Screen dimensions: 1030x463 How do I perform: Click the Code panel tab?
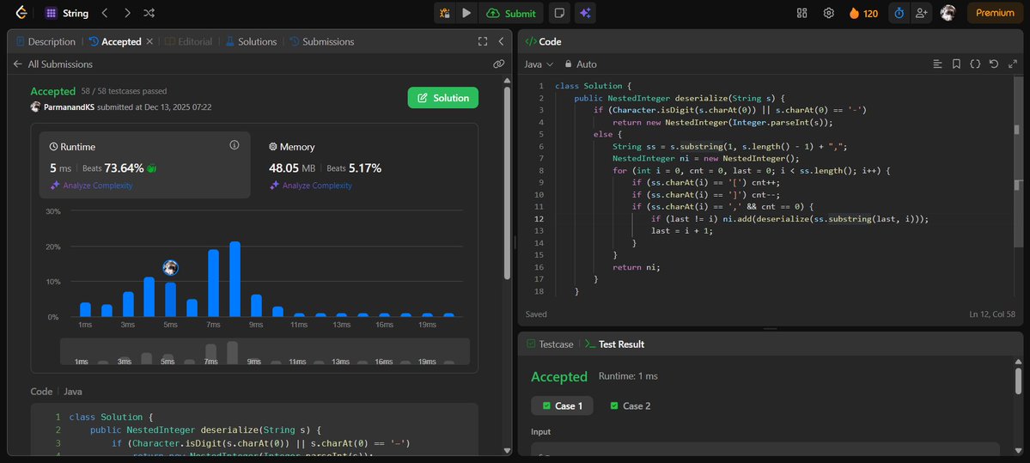tap(543, 41)
